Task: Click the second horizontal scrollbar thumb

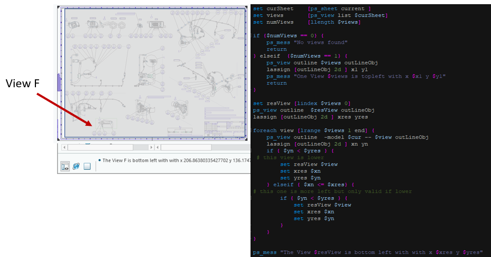Action: 186,148
